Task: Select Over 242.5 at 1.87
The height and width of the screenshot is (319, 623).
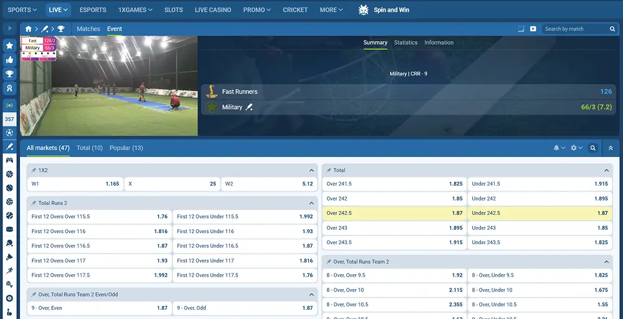Action: (394, 213)
